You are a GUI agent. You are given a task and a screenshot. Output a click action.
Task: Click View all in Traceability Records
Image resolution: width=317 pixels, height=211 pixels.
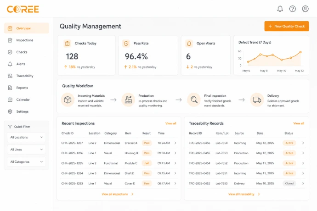click(299, 123)
